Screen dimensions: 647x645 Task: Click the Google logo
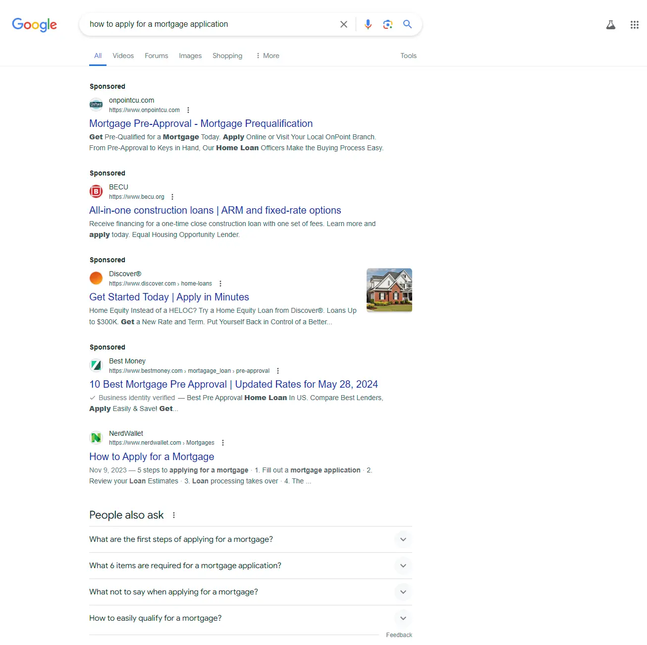(x=35, y=24)
